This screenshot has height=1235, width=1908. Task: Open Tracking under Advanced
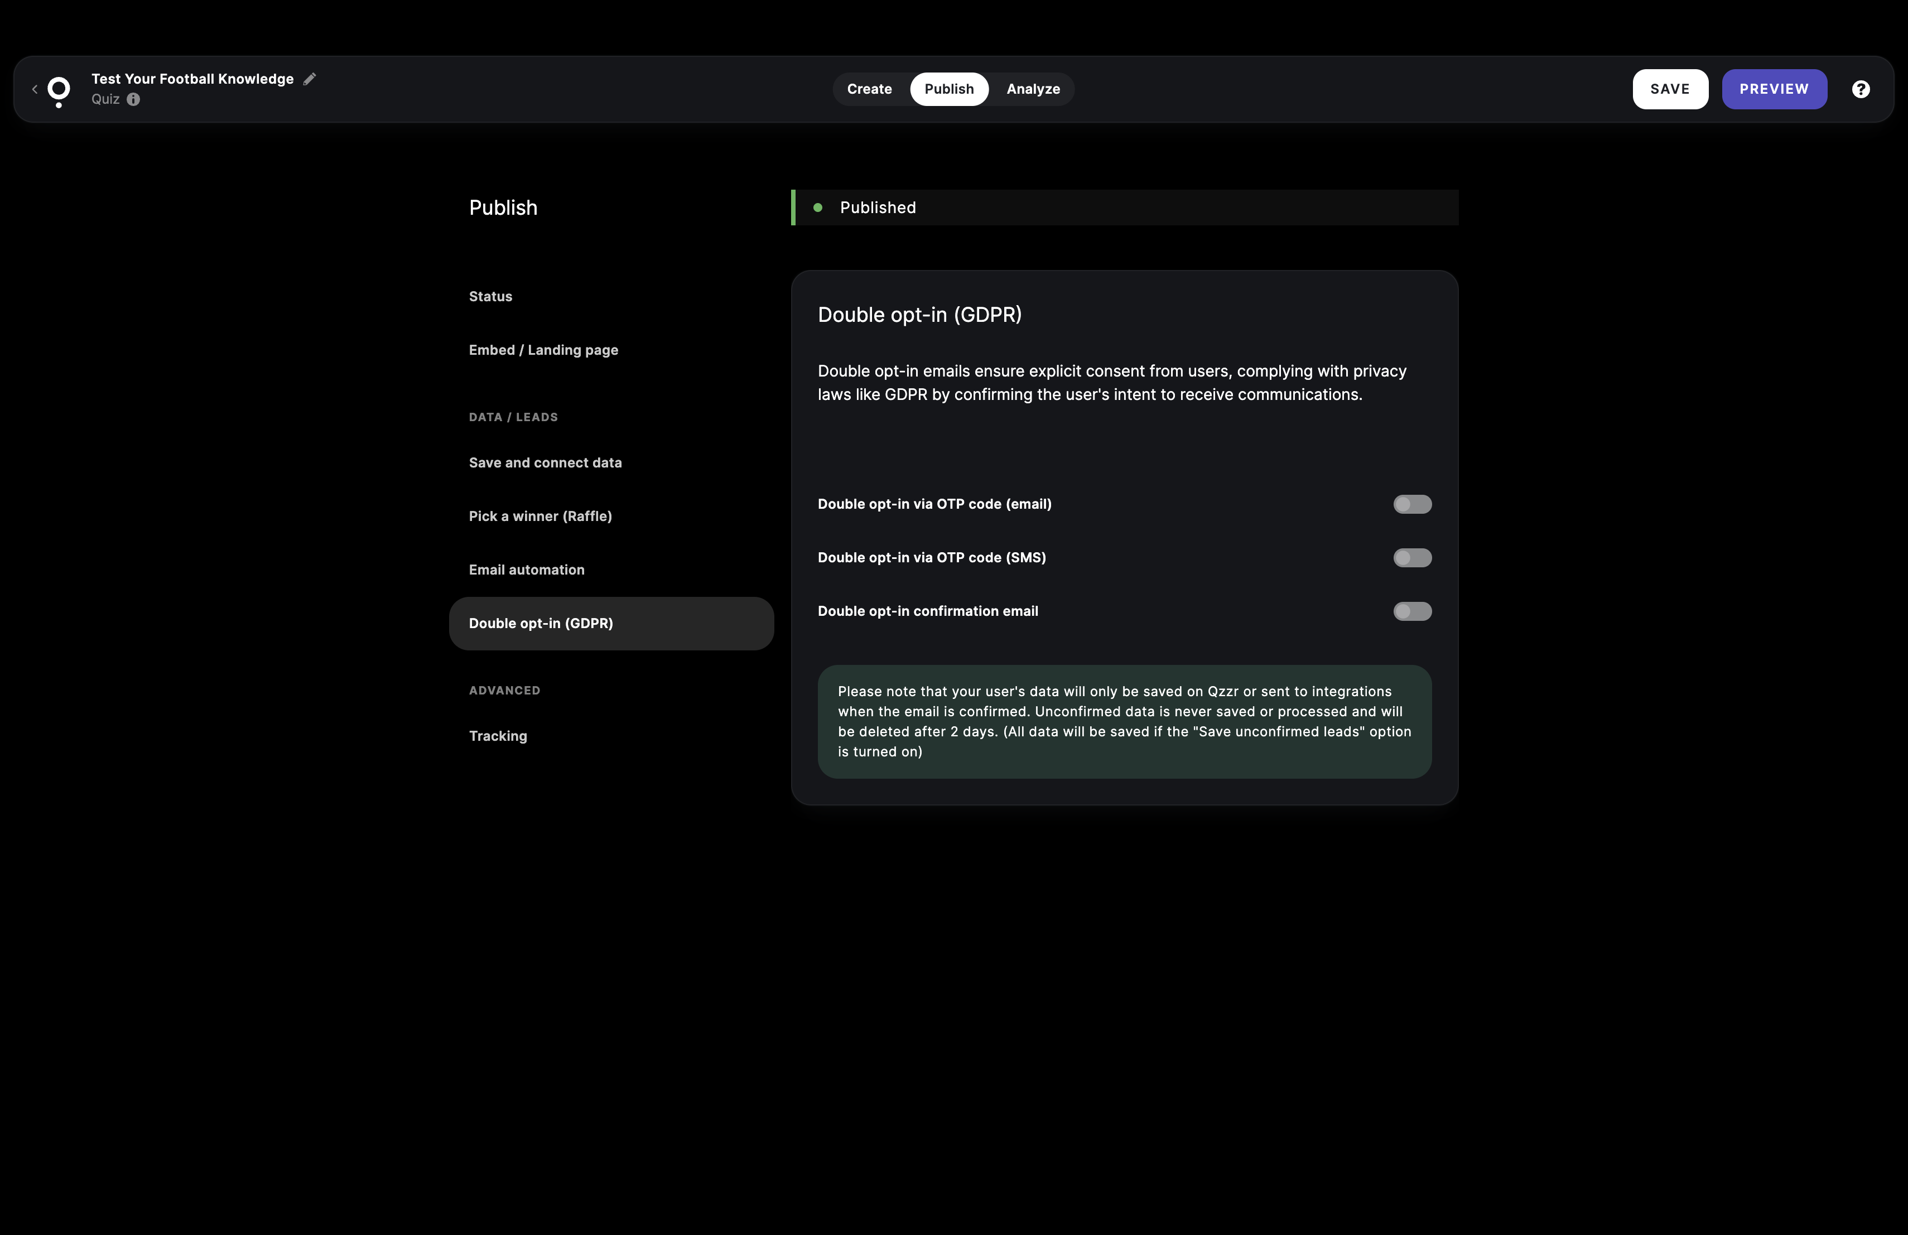pyautogui.click(x=497, y=736)
